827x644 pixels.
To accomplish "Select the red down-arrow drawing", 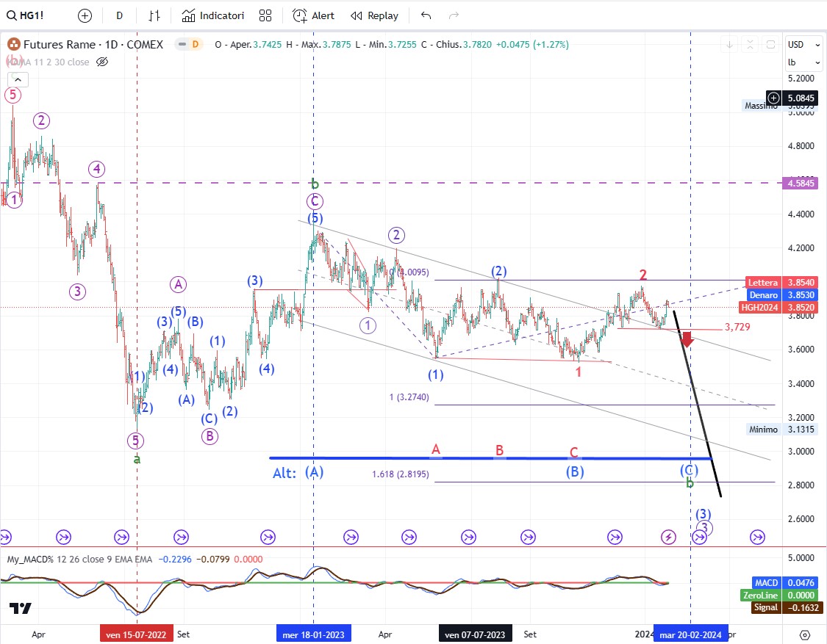I will tap(686, 339).
